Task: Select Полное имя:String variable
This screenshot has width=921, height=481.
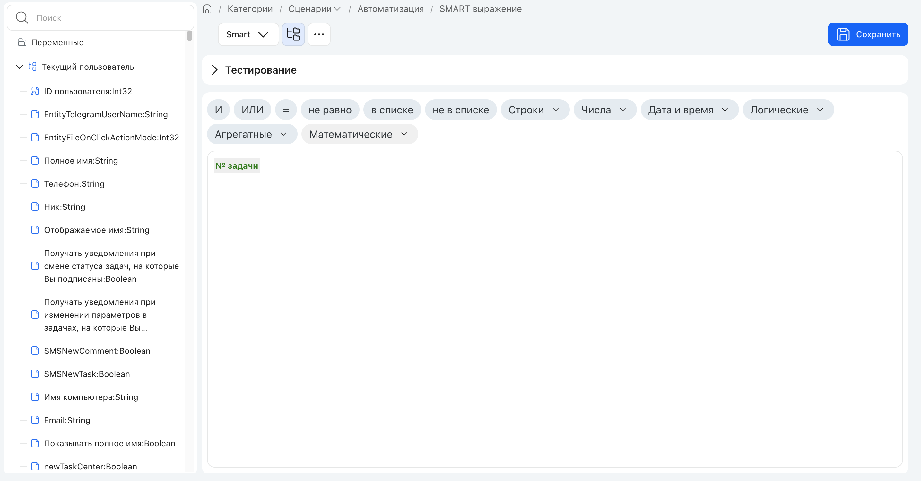Action: click(x=81, y=160)
